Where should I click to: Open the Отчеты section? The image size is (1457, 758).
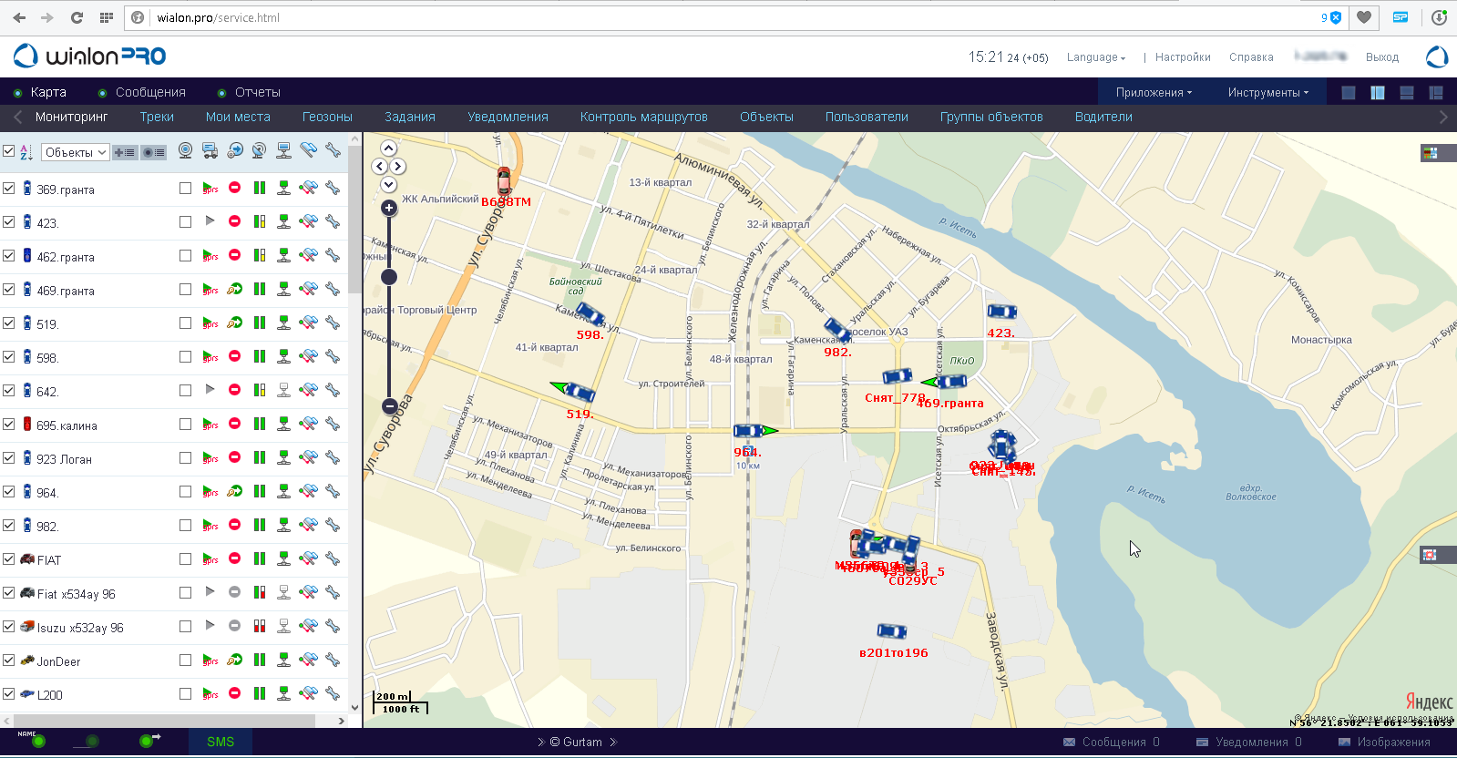coord(257,92)
